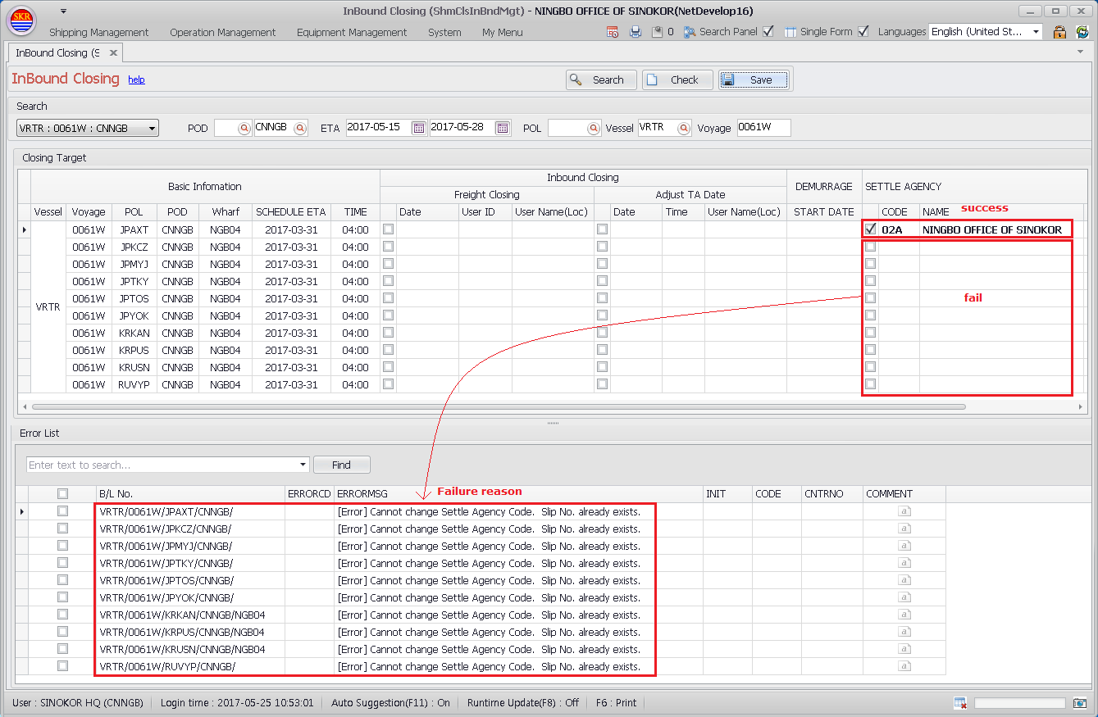Click the table delete icon in status bar
Viewport: 1098px width, 717px height.
(960, 703)
